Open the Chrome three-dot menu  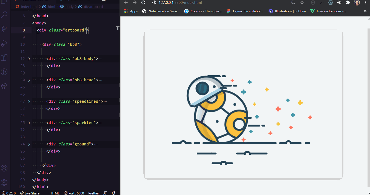tap(366, 2)
